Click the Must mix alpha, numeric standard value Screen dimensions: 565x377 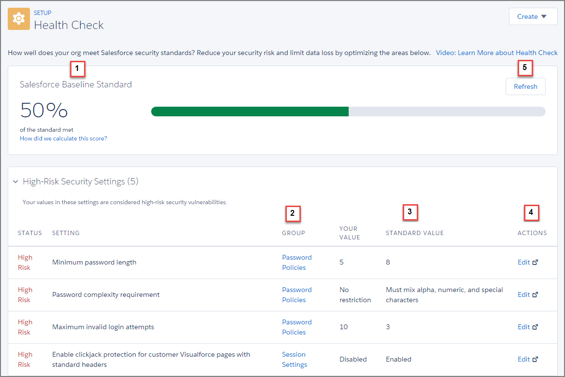click(x=444, y=295)
